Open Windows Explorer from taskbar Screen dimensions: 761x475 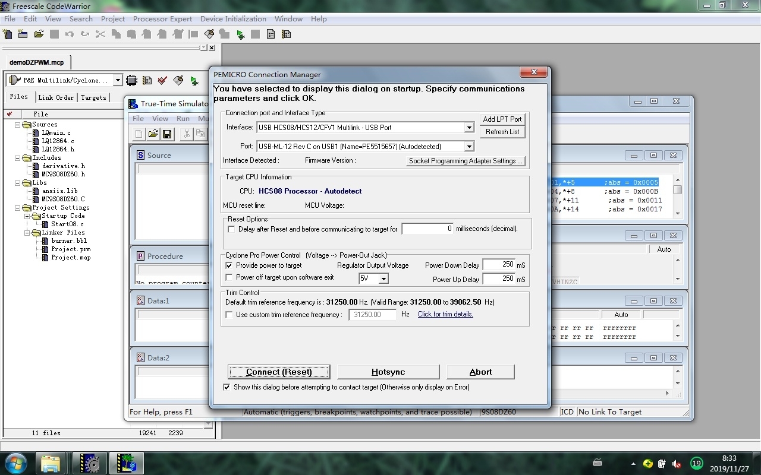pos(51,463)
